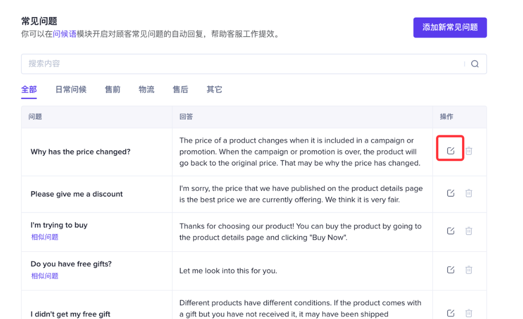Edit the "Please give me a discount" entry

[x=451, y=193]
